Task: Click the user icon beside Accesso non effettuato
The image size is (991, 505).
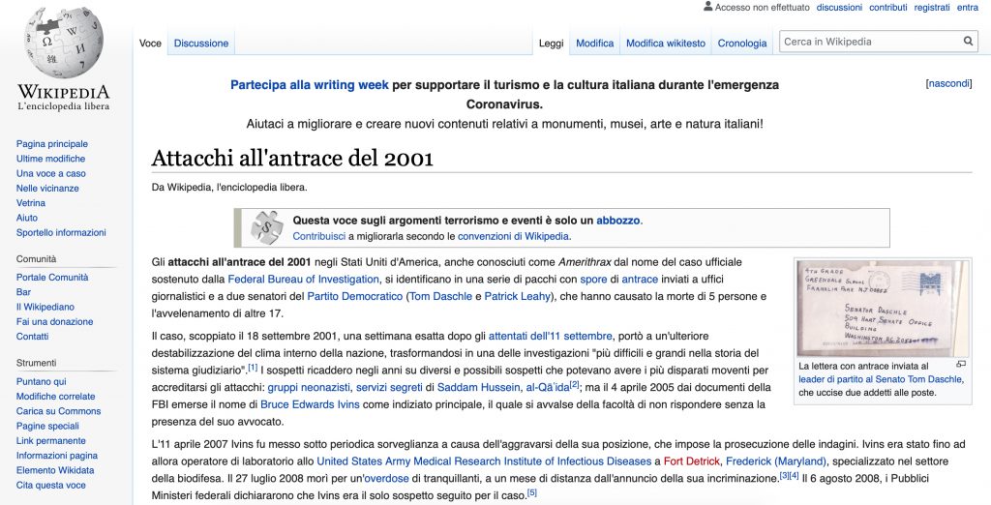Action: [707, 7]
